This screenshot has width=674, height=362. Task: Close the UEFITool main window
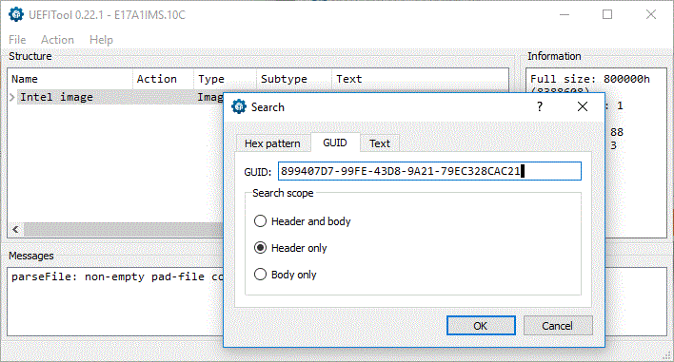pyautogui.click(x=651, y=14)
